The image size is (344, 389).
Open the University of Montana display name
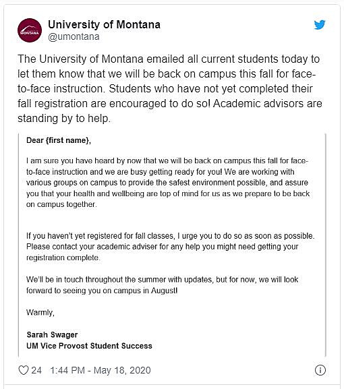(105, 24)
